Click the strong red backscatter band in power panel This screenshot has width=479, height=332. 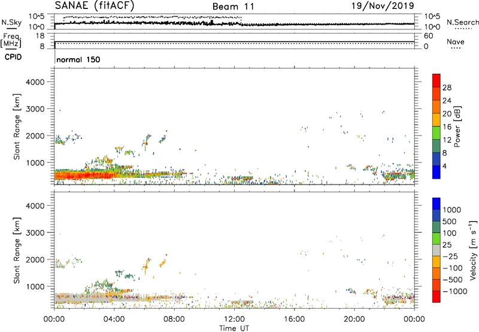click(x=83, y=176)
